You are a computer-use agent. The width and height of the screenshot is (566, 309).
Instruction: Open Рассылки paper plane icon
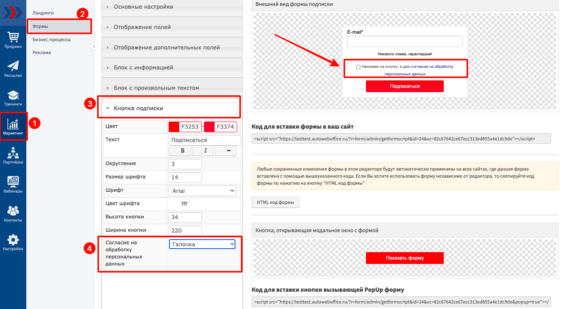pos(13,66)
